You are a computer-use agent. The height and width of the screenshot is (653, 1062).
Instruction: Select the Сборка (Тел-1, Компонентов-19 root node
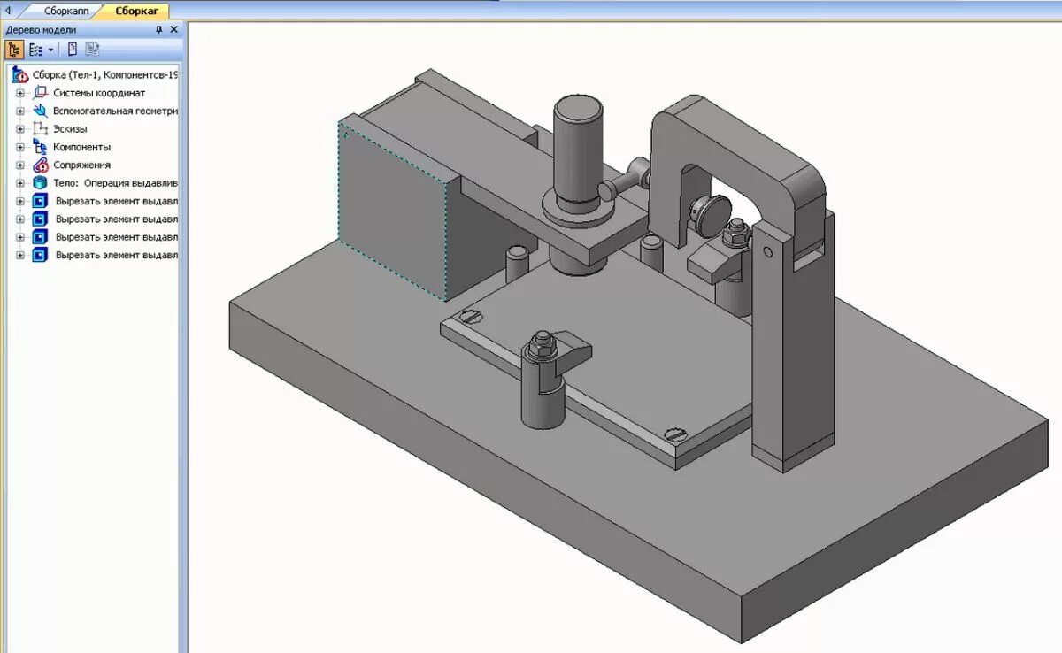click(x=105, y=75)
